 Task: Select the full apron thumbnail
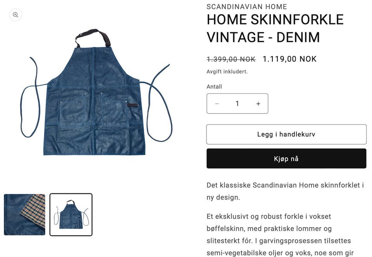[x=71, y=215]
